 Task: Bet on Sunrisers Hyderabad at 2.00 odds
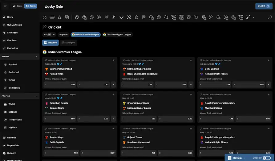(x=60, y=85)
